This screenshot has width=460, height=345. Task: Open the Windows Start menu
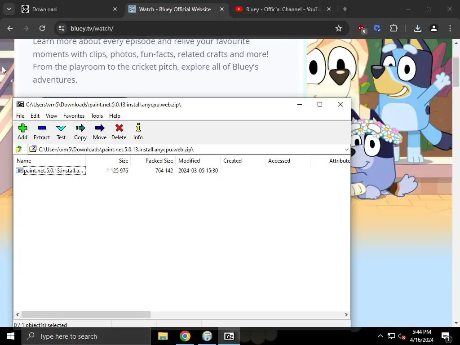click(x=11, y=336)
